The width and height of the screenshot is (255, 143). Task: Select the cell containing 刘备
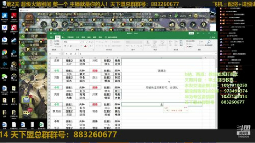(57, 78)
